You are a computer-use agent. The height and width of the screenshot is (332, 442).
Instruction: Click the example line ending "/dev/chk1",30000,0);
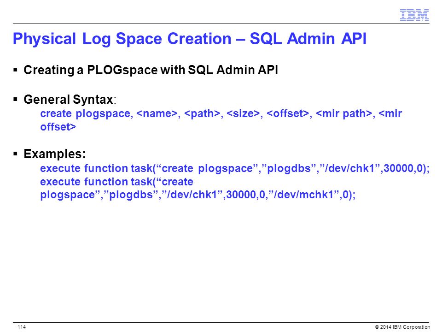click(235, 168)
